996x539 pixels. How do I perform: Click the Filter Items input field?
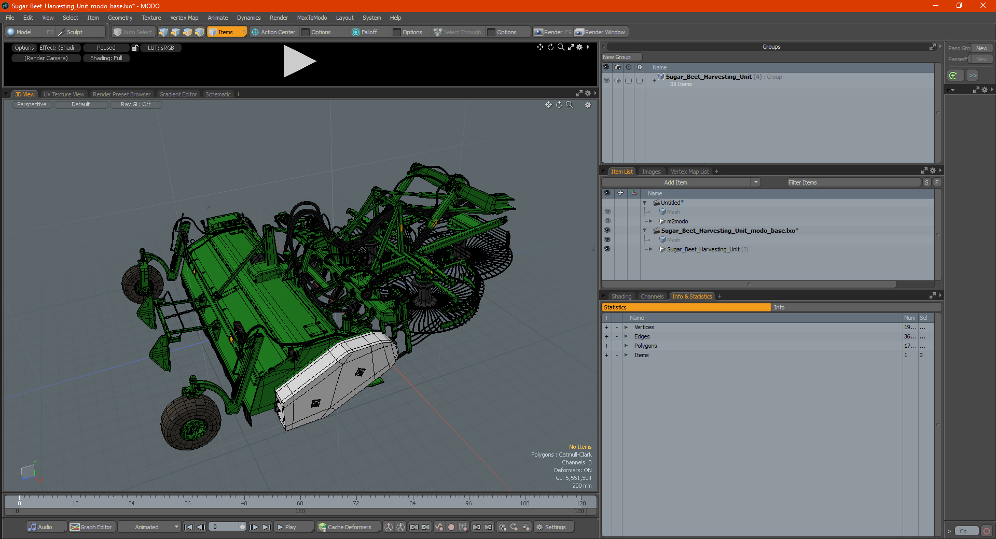point(853,182)
